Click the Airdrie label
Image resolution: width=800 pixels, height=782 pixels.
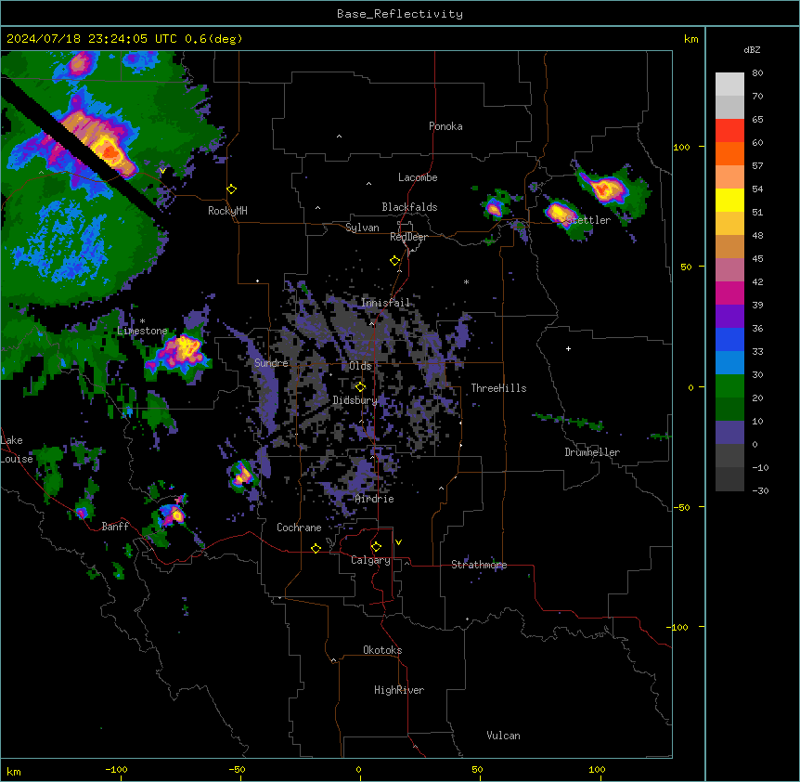point(375,499)
